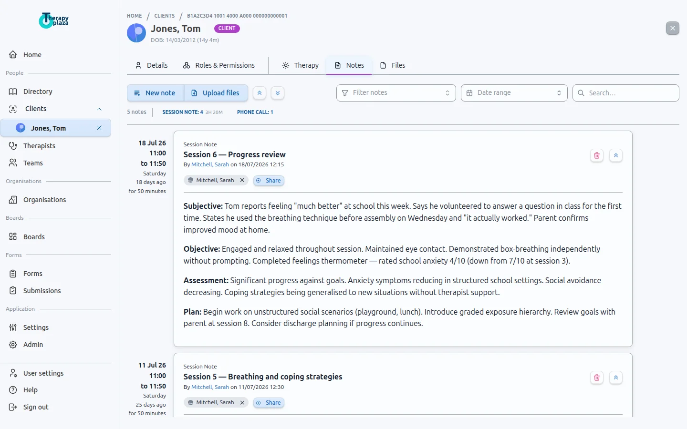This screenshot has width=687, height=429.
Task: Switch to the Details tab
Action: pos(152,65)
